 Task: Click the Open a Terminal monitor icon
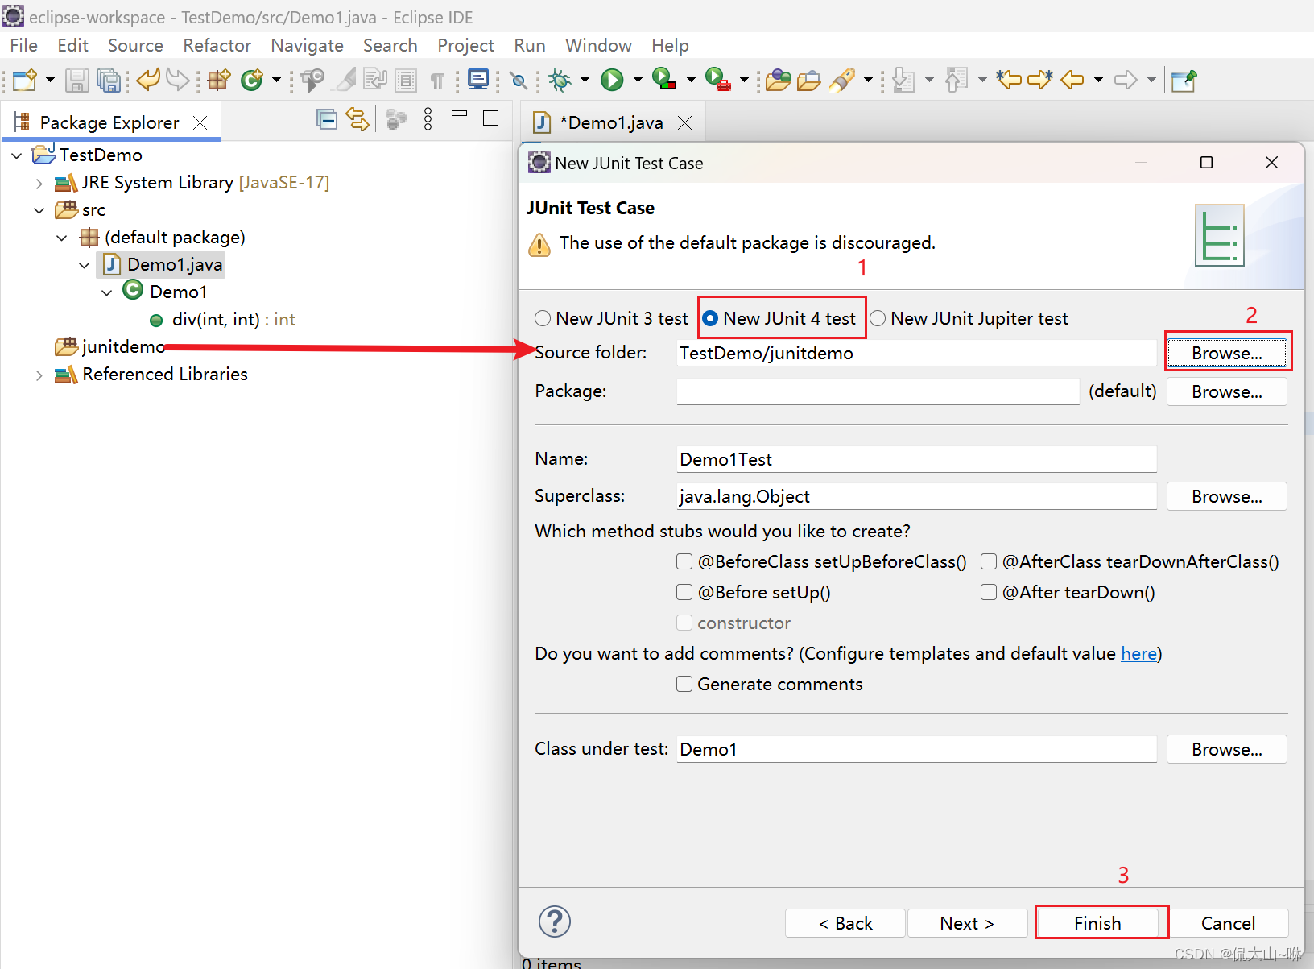point(478,79)
